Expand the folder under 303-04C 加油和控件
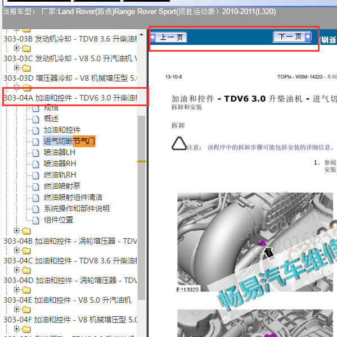 tap(16, 270)
